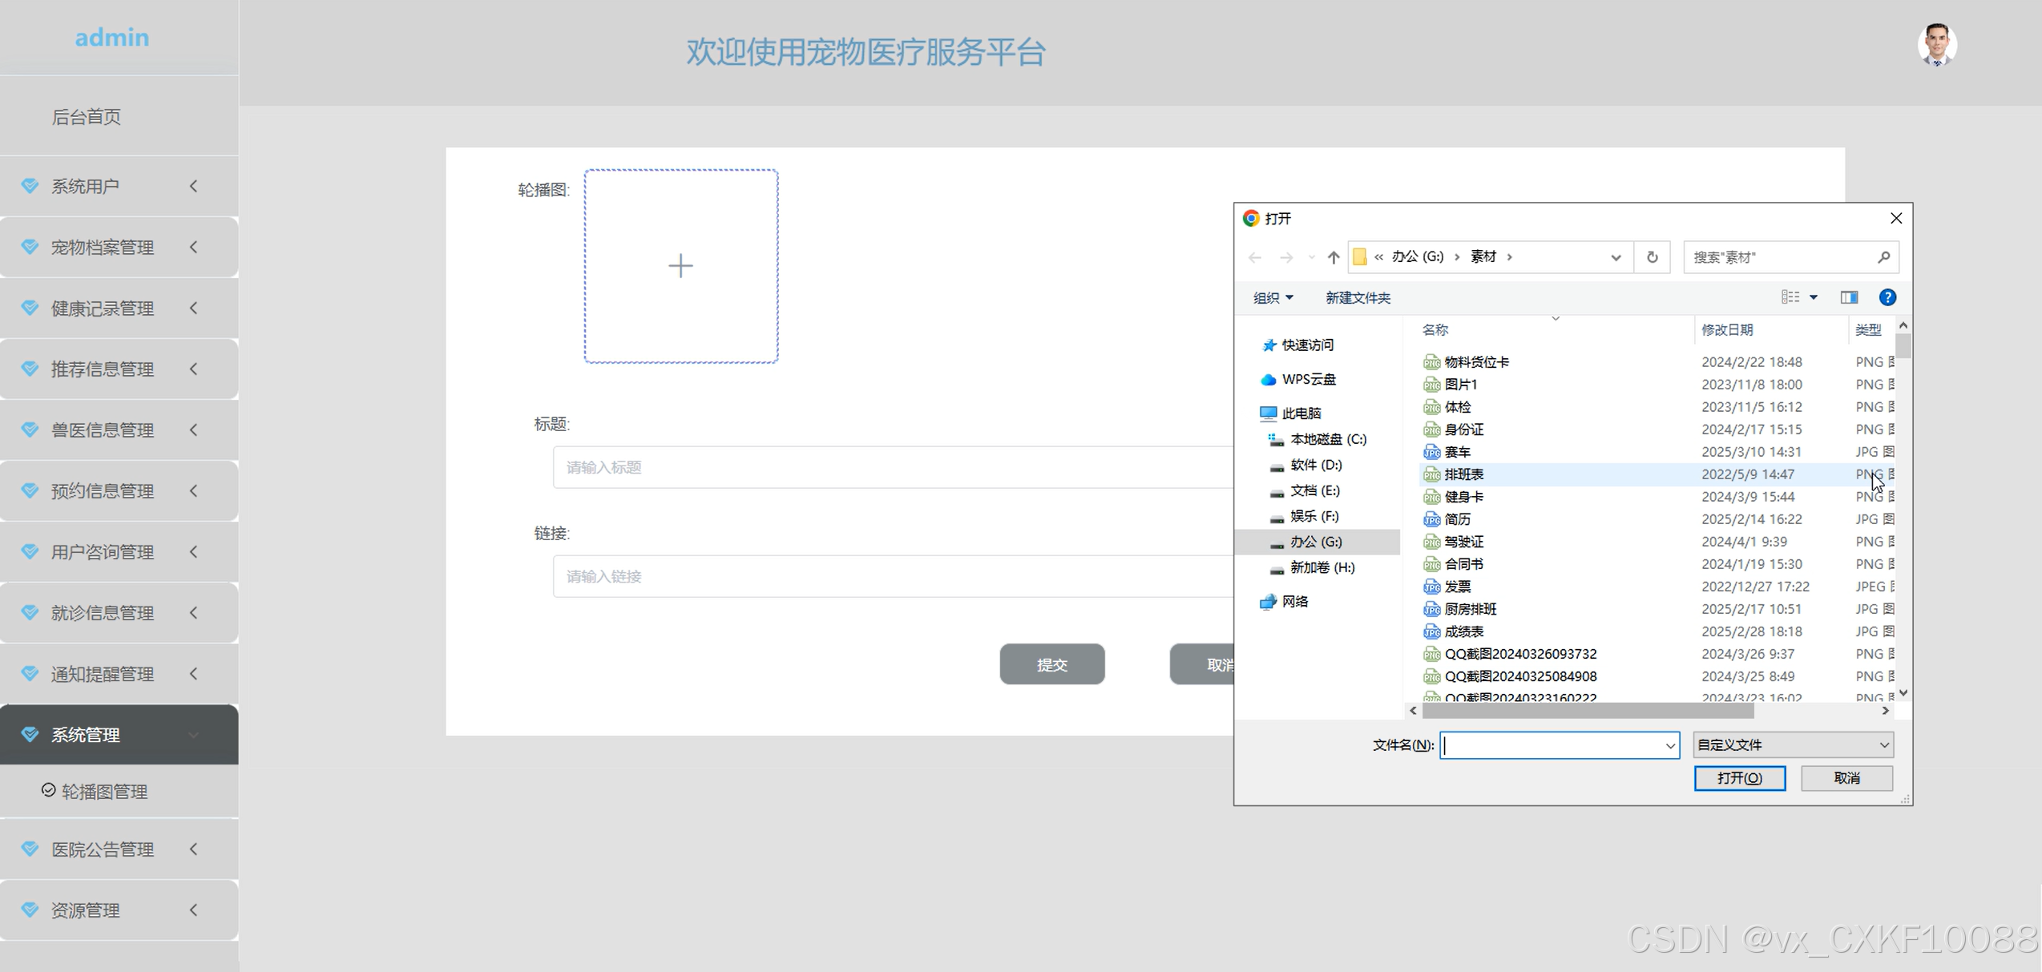Click the admin avatar picture
This screenshot has width=2042, height=972.
tap(1937, 45)
